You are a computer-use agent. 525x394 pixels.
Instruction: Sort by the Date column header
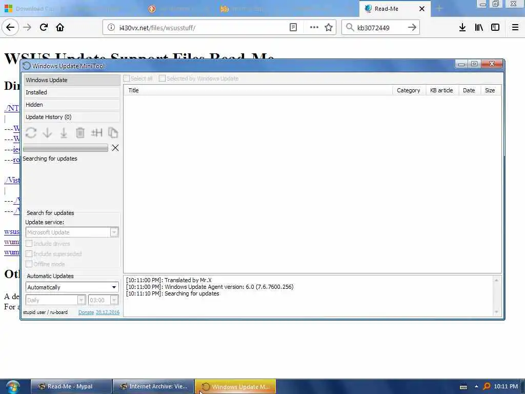[x=469, y=90]
